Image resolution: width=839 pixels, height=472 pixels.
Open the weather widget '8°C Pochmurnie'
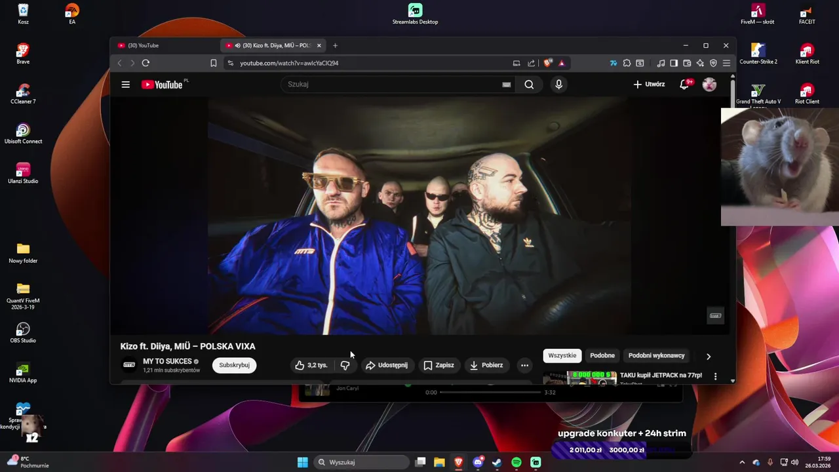click(x=28, y=462)
